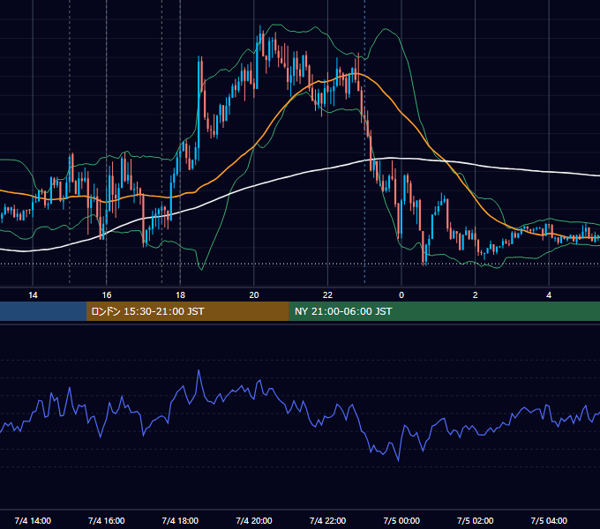
Task: Select the NY 21:00-06:00 JST session bar
Action: tap(444, 311)
